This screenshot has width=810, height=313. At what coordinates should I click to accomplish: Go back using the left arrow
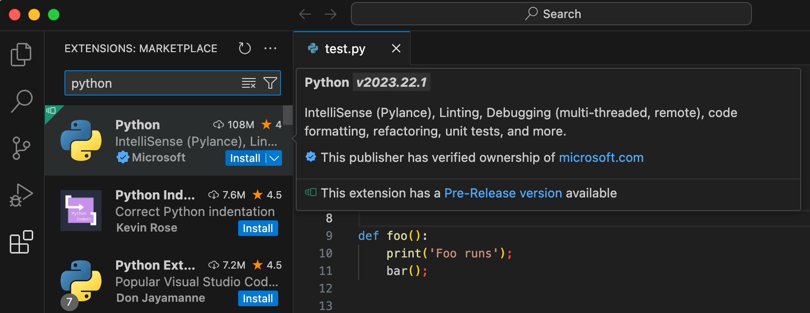pyautogui.click(x=305, y=14)
